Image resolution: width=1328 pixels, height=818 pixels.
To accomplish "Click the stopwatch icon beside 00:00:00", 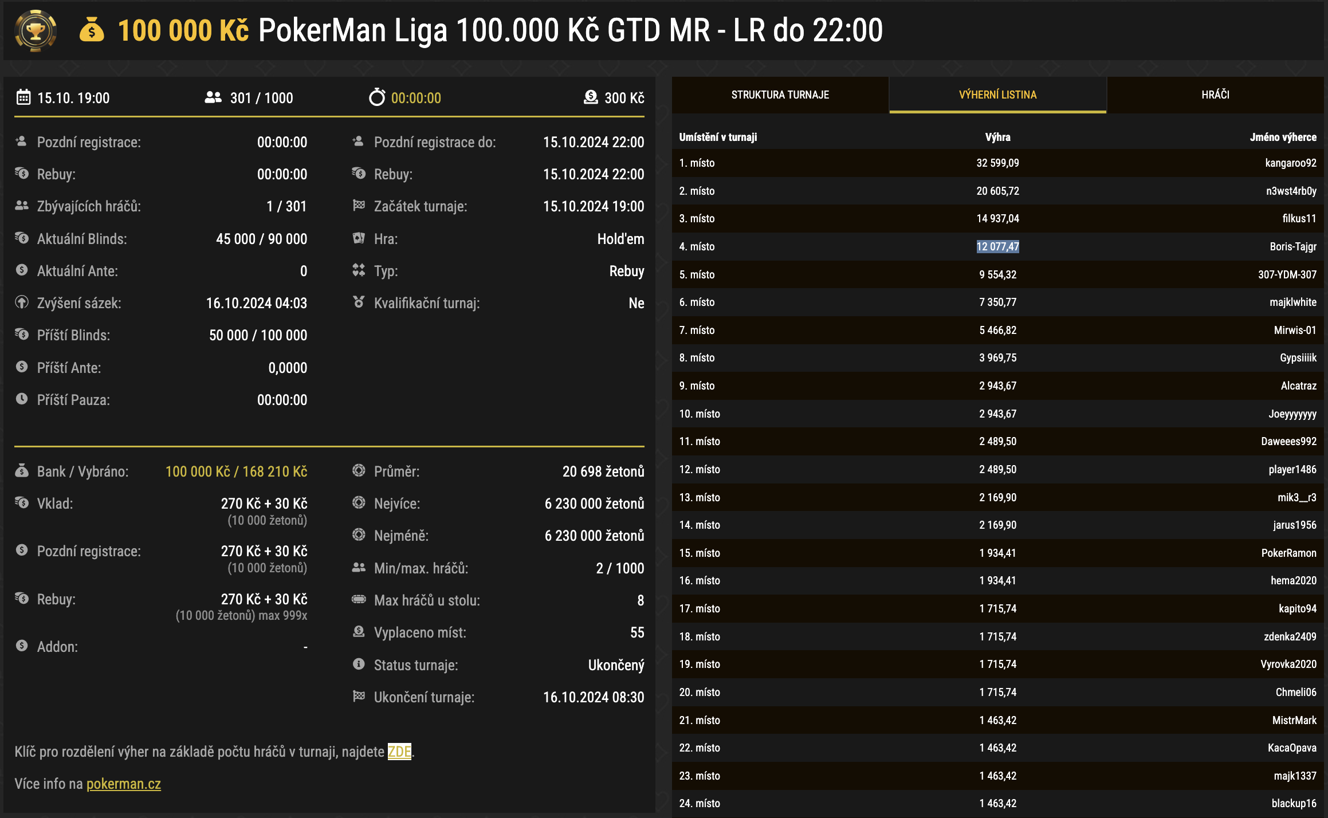I will tap(377, 97).
